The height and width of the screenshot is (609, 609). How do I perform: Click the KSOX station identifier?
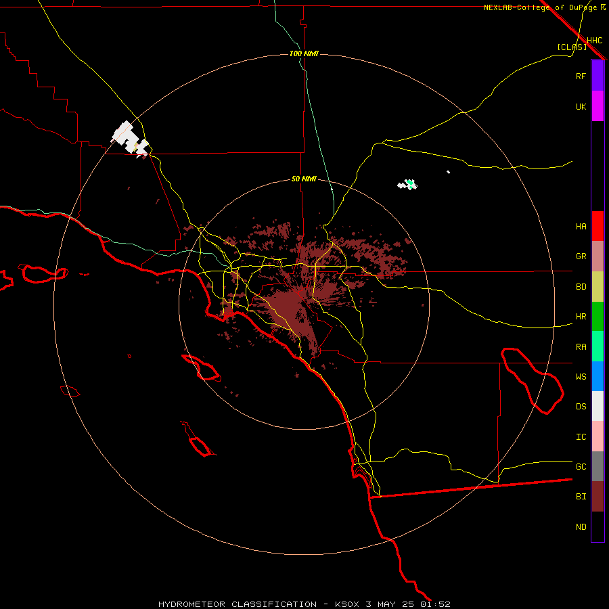point(347,604)
